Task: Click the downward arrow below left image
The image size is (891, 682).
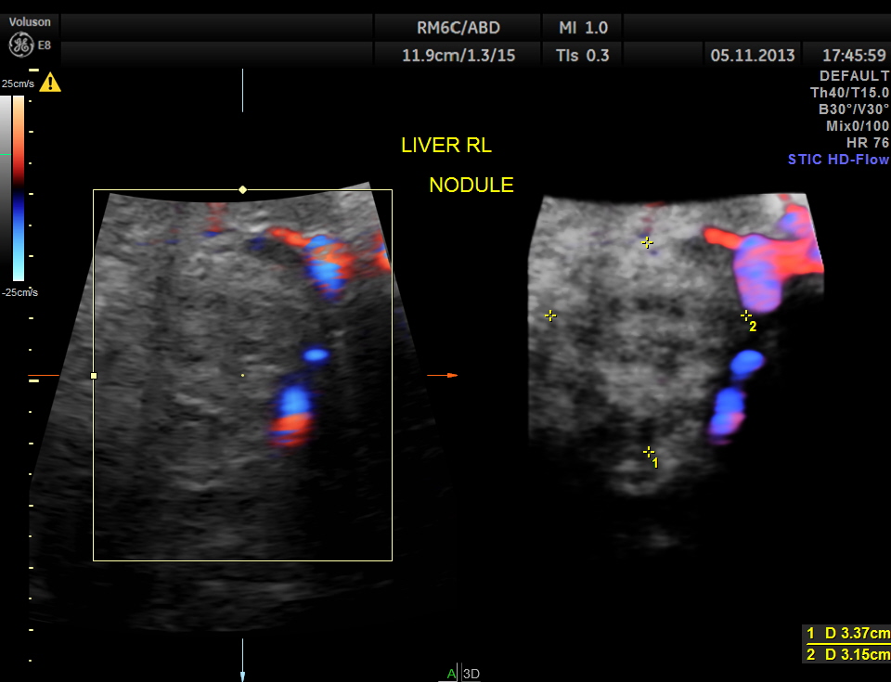Action: tap(242, 675)
